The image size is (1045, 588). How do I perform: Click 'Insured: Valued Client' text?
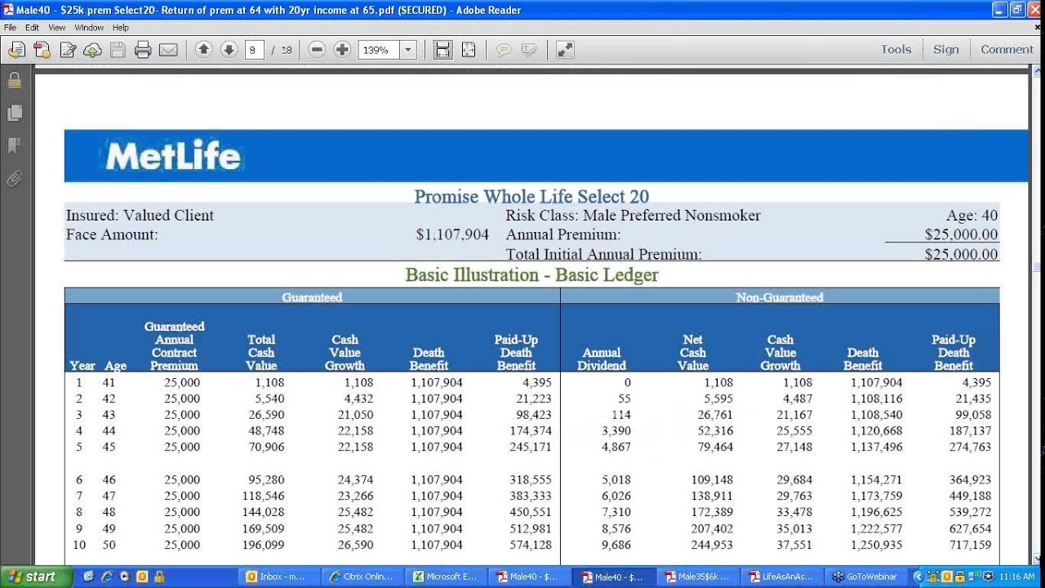click(x=140, y=216)
